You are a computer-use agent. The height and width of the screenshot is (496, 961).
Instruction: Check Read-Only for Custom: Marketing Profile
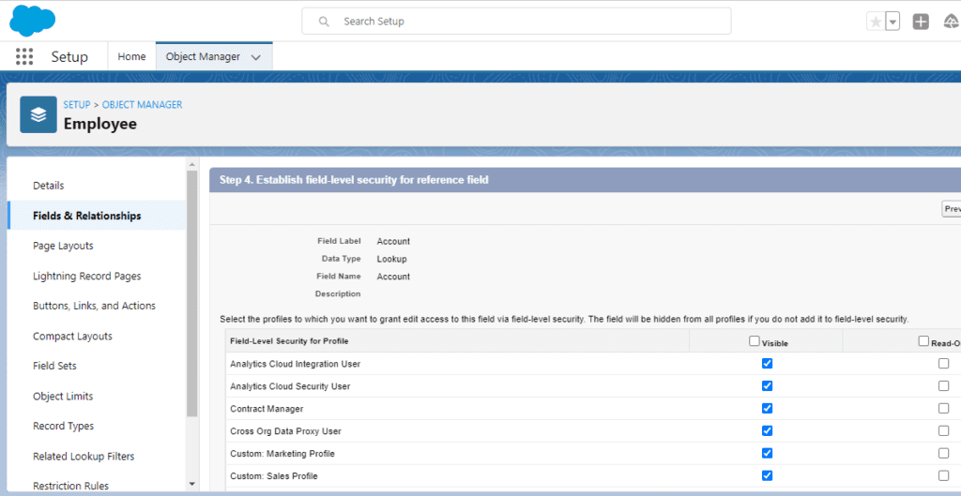point(944,453)
